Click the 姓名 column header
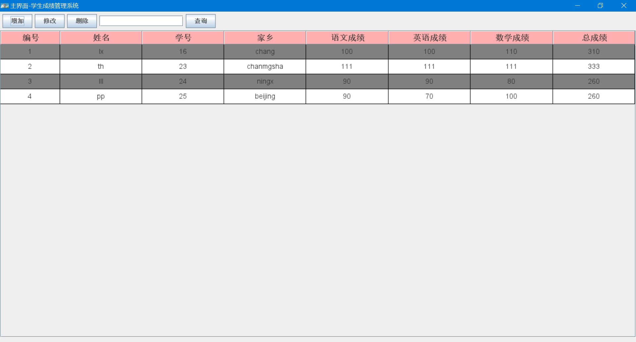Image resolution: width=636 pixels, height=342 pixels. pos(101,38)
